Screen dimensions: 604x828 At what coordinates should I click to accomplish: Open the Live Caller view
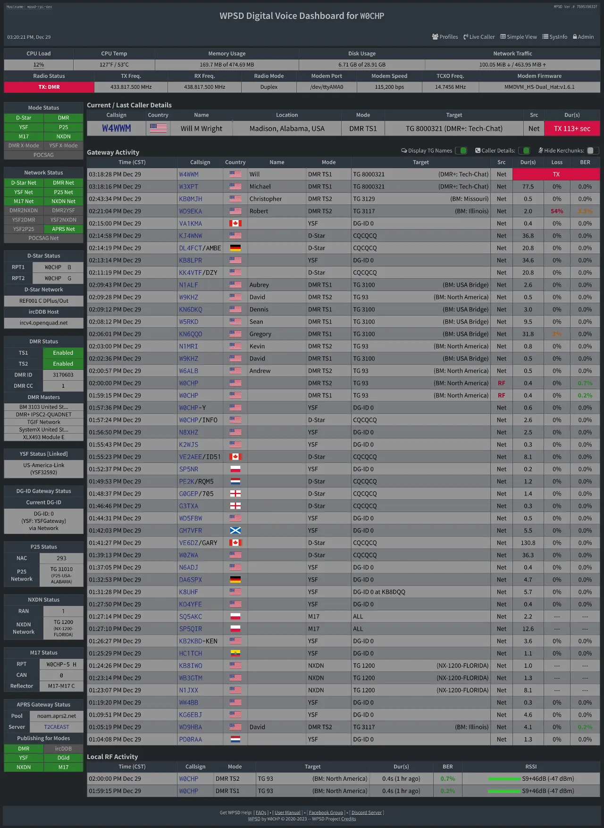click(x=479, y=37)
